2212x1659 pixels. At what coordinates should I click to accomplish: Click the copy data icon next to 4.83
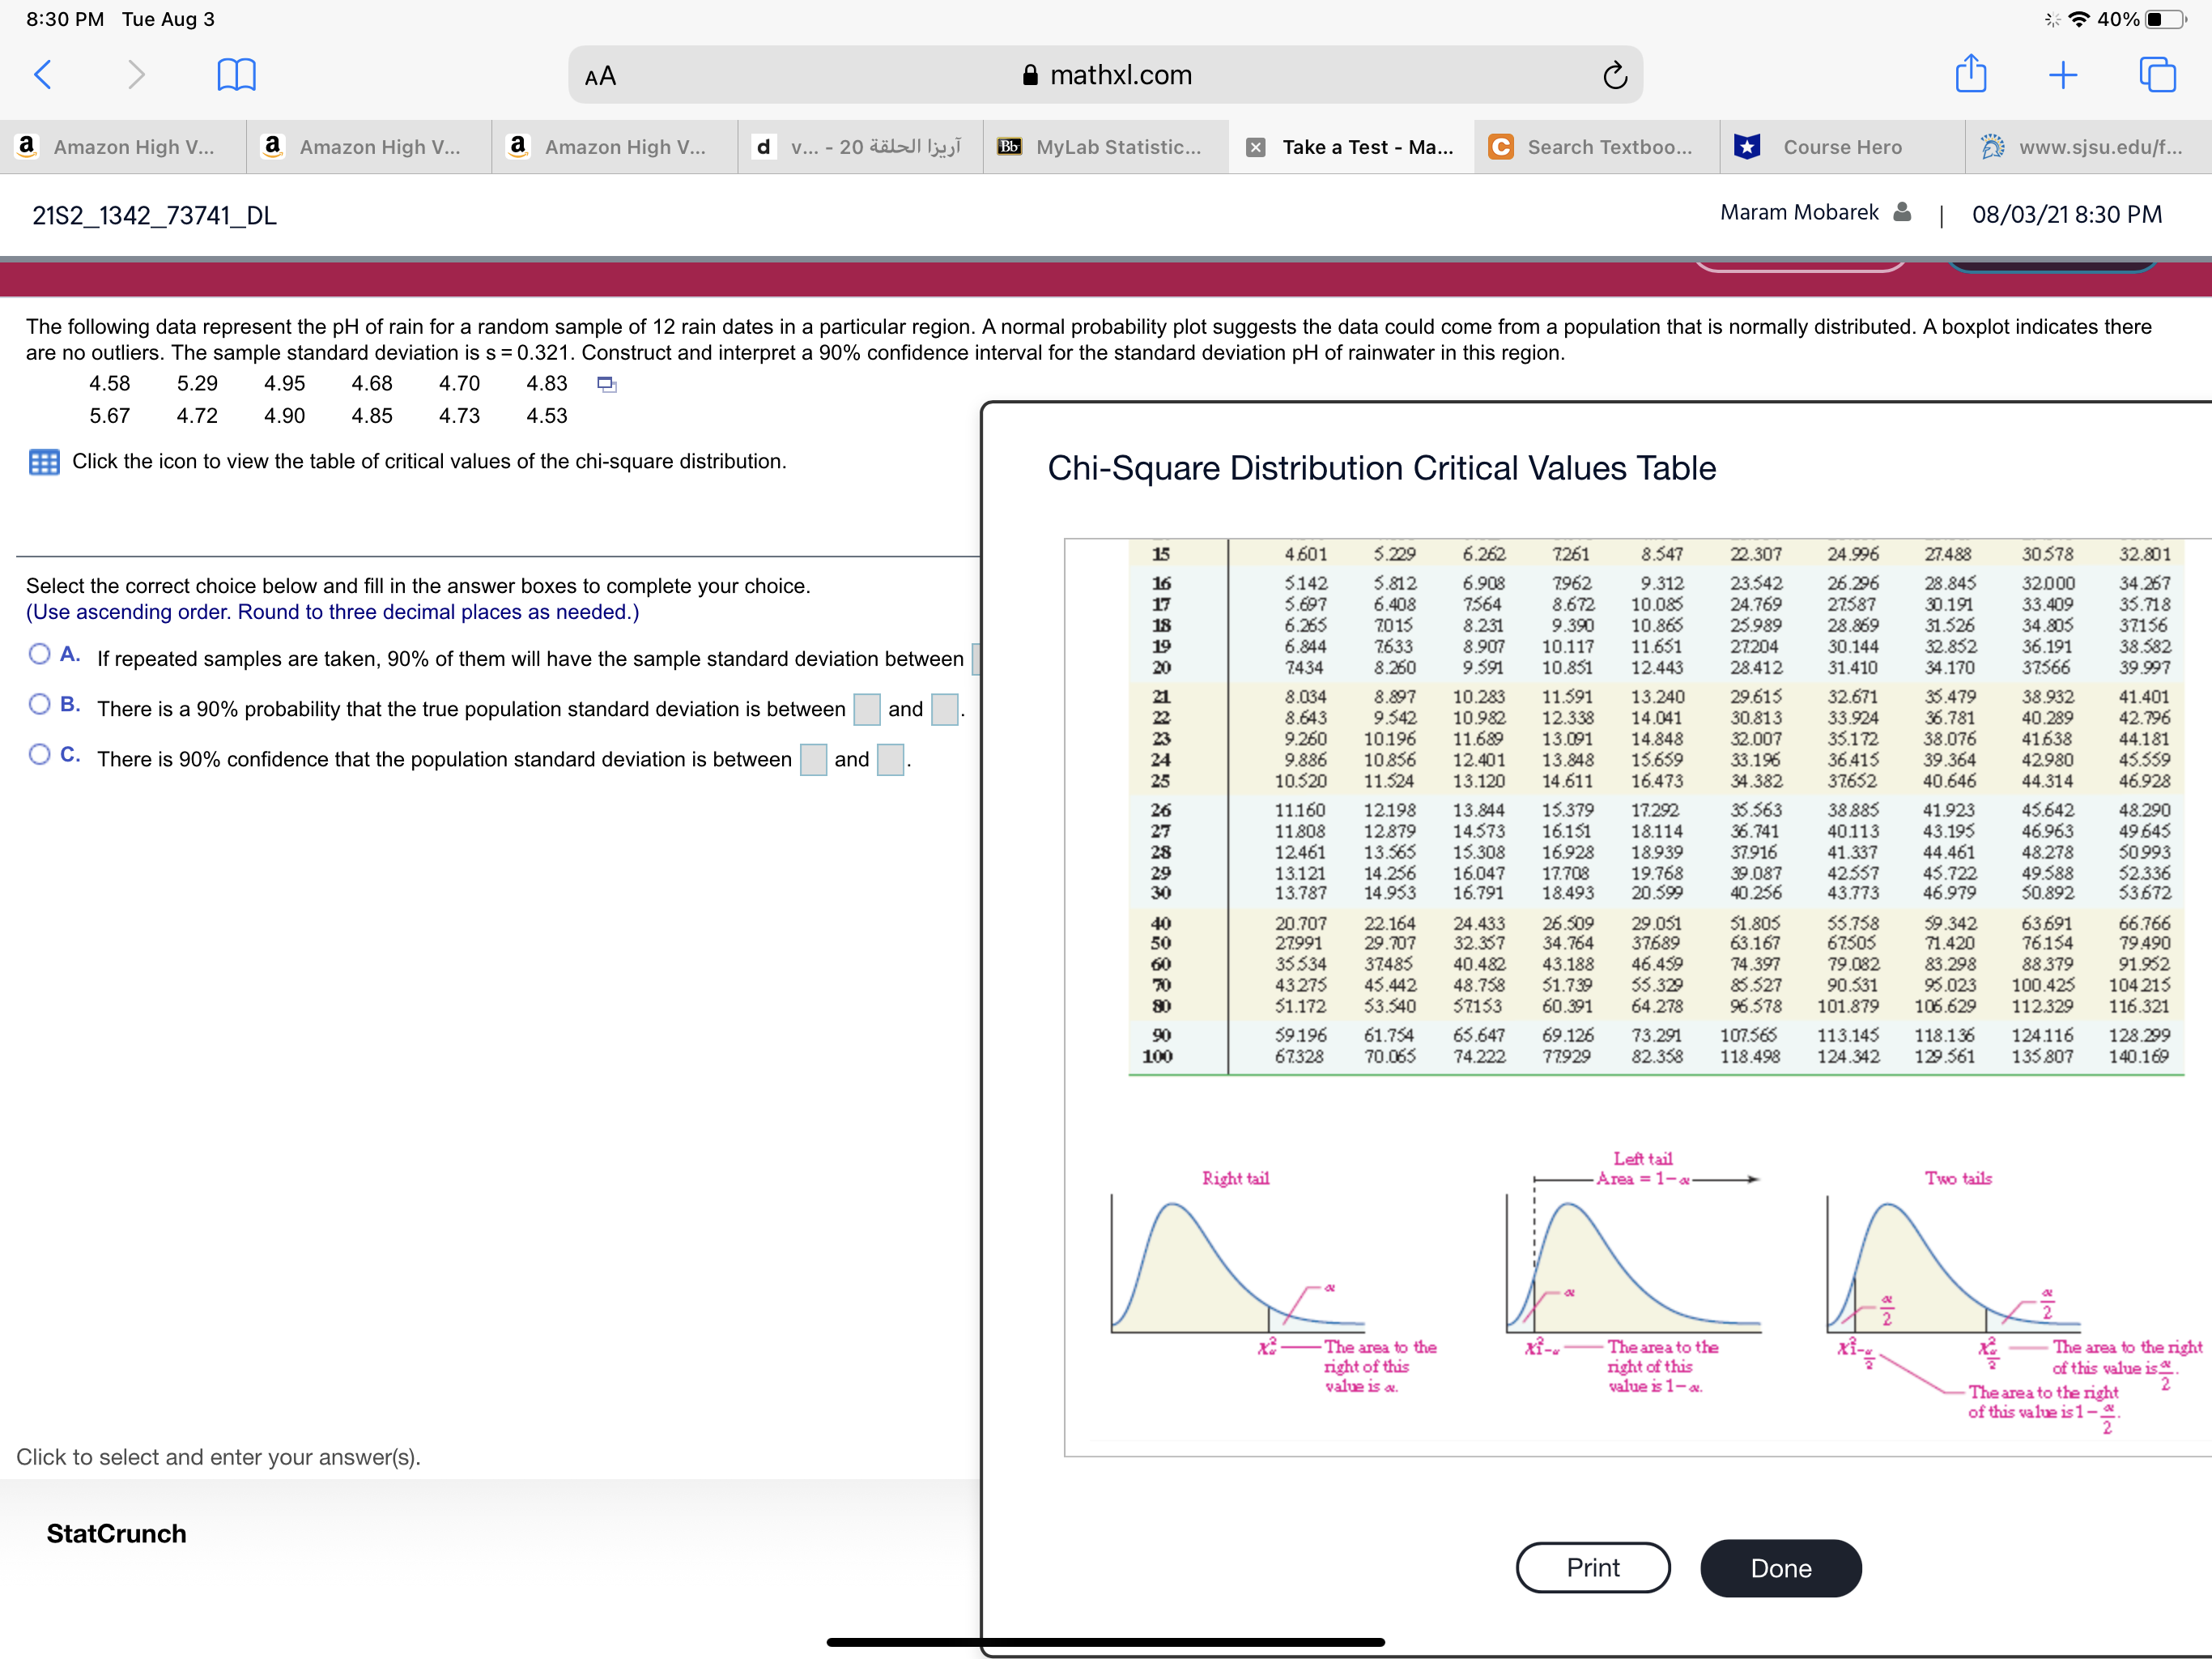pyautogui.click(x=606, y=383)
